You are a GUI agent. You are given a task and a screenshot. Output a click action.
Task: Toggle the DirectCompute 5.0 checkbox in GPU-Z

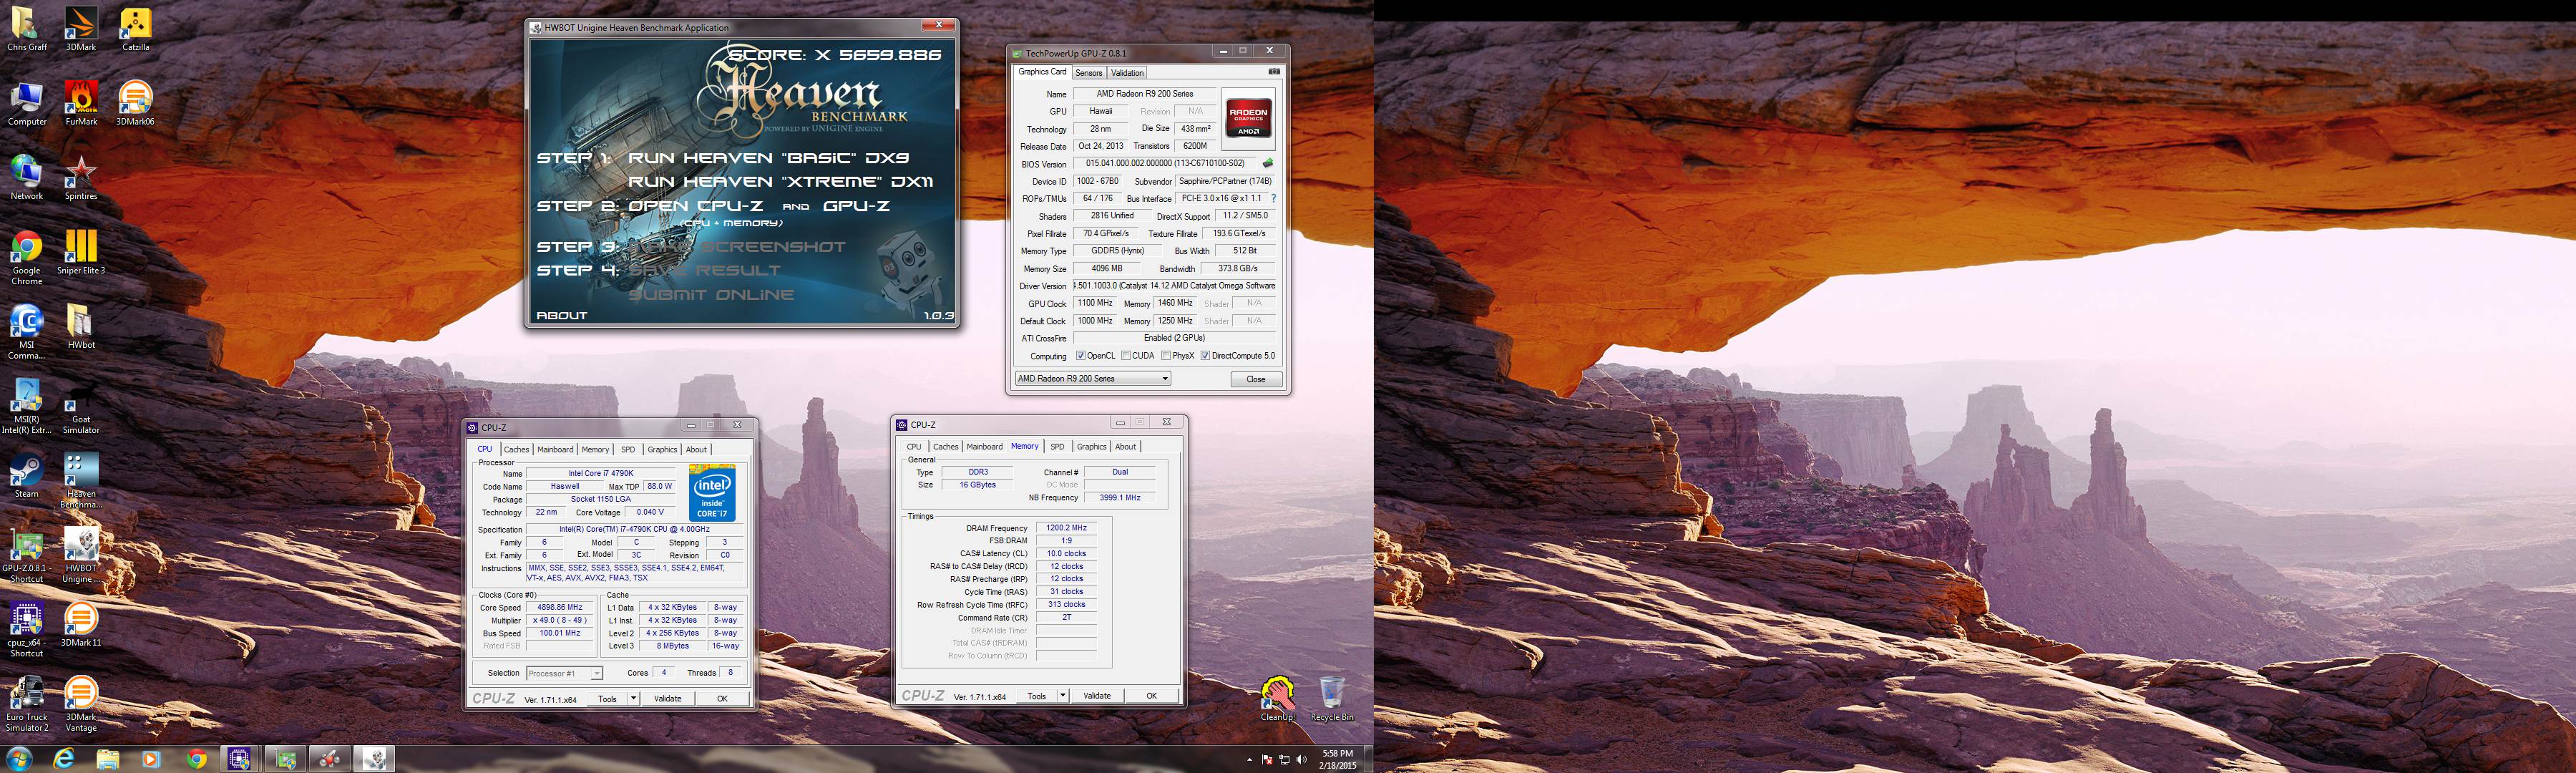point(1205,355)
